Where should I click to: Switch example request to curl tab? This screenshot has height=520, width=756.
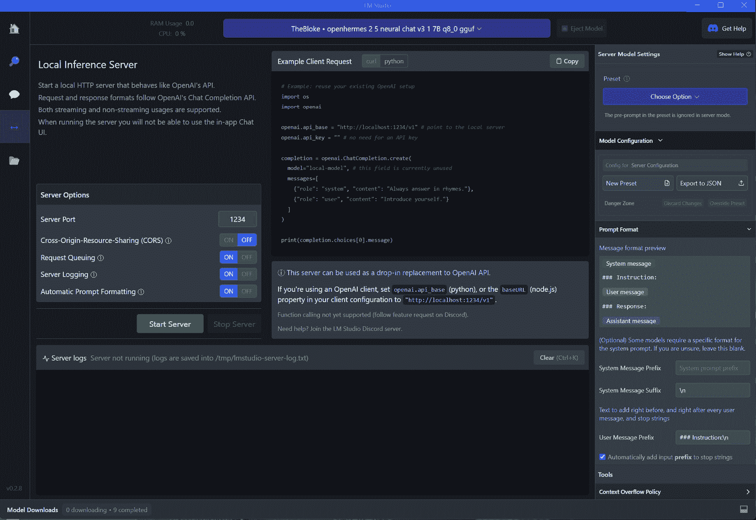[371, 61]
